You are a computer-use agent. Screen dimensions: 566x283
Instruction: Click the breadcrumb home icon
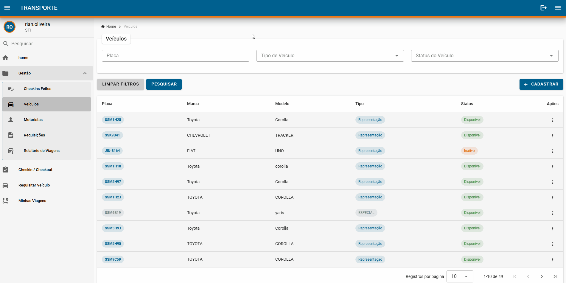pyautogui.click(x=103, y=27)
